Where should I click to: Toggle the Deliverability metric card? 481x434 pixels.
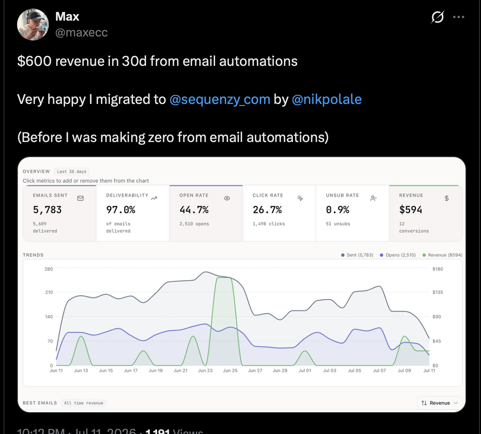133,213
